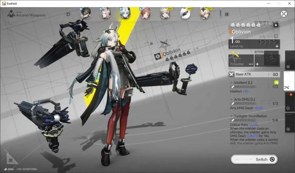Viewport: 295px width, 173px height.
Task: Click the Essence slot thumbnail
Action: pos(271,58)
